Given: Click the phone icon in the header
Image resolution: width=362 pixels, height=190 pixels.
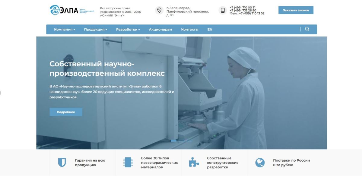Looking at the screenshot, I should 223,10.
